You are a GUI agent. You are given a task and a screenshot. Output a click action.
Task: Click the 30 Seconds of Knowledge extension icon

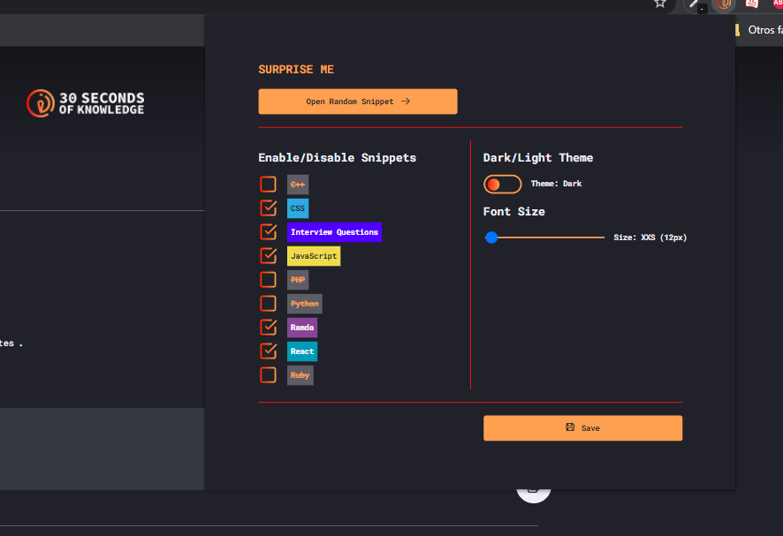[x=724, y=4]
